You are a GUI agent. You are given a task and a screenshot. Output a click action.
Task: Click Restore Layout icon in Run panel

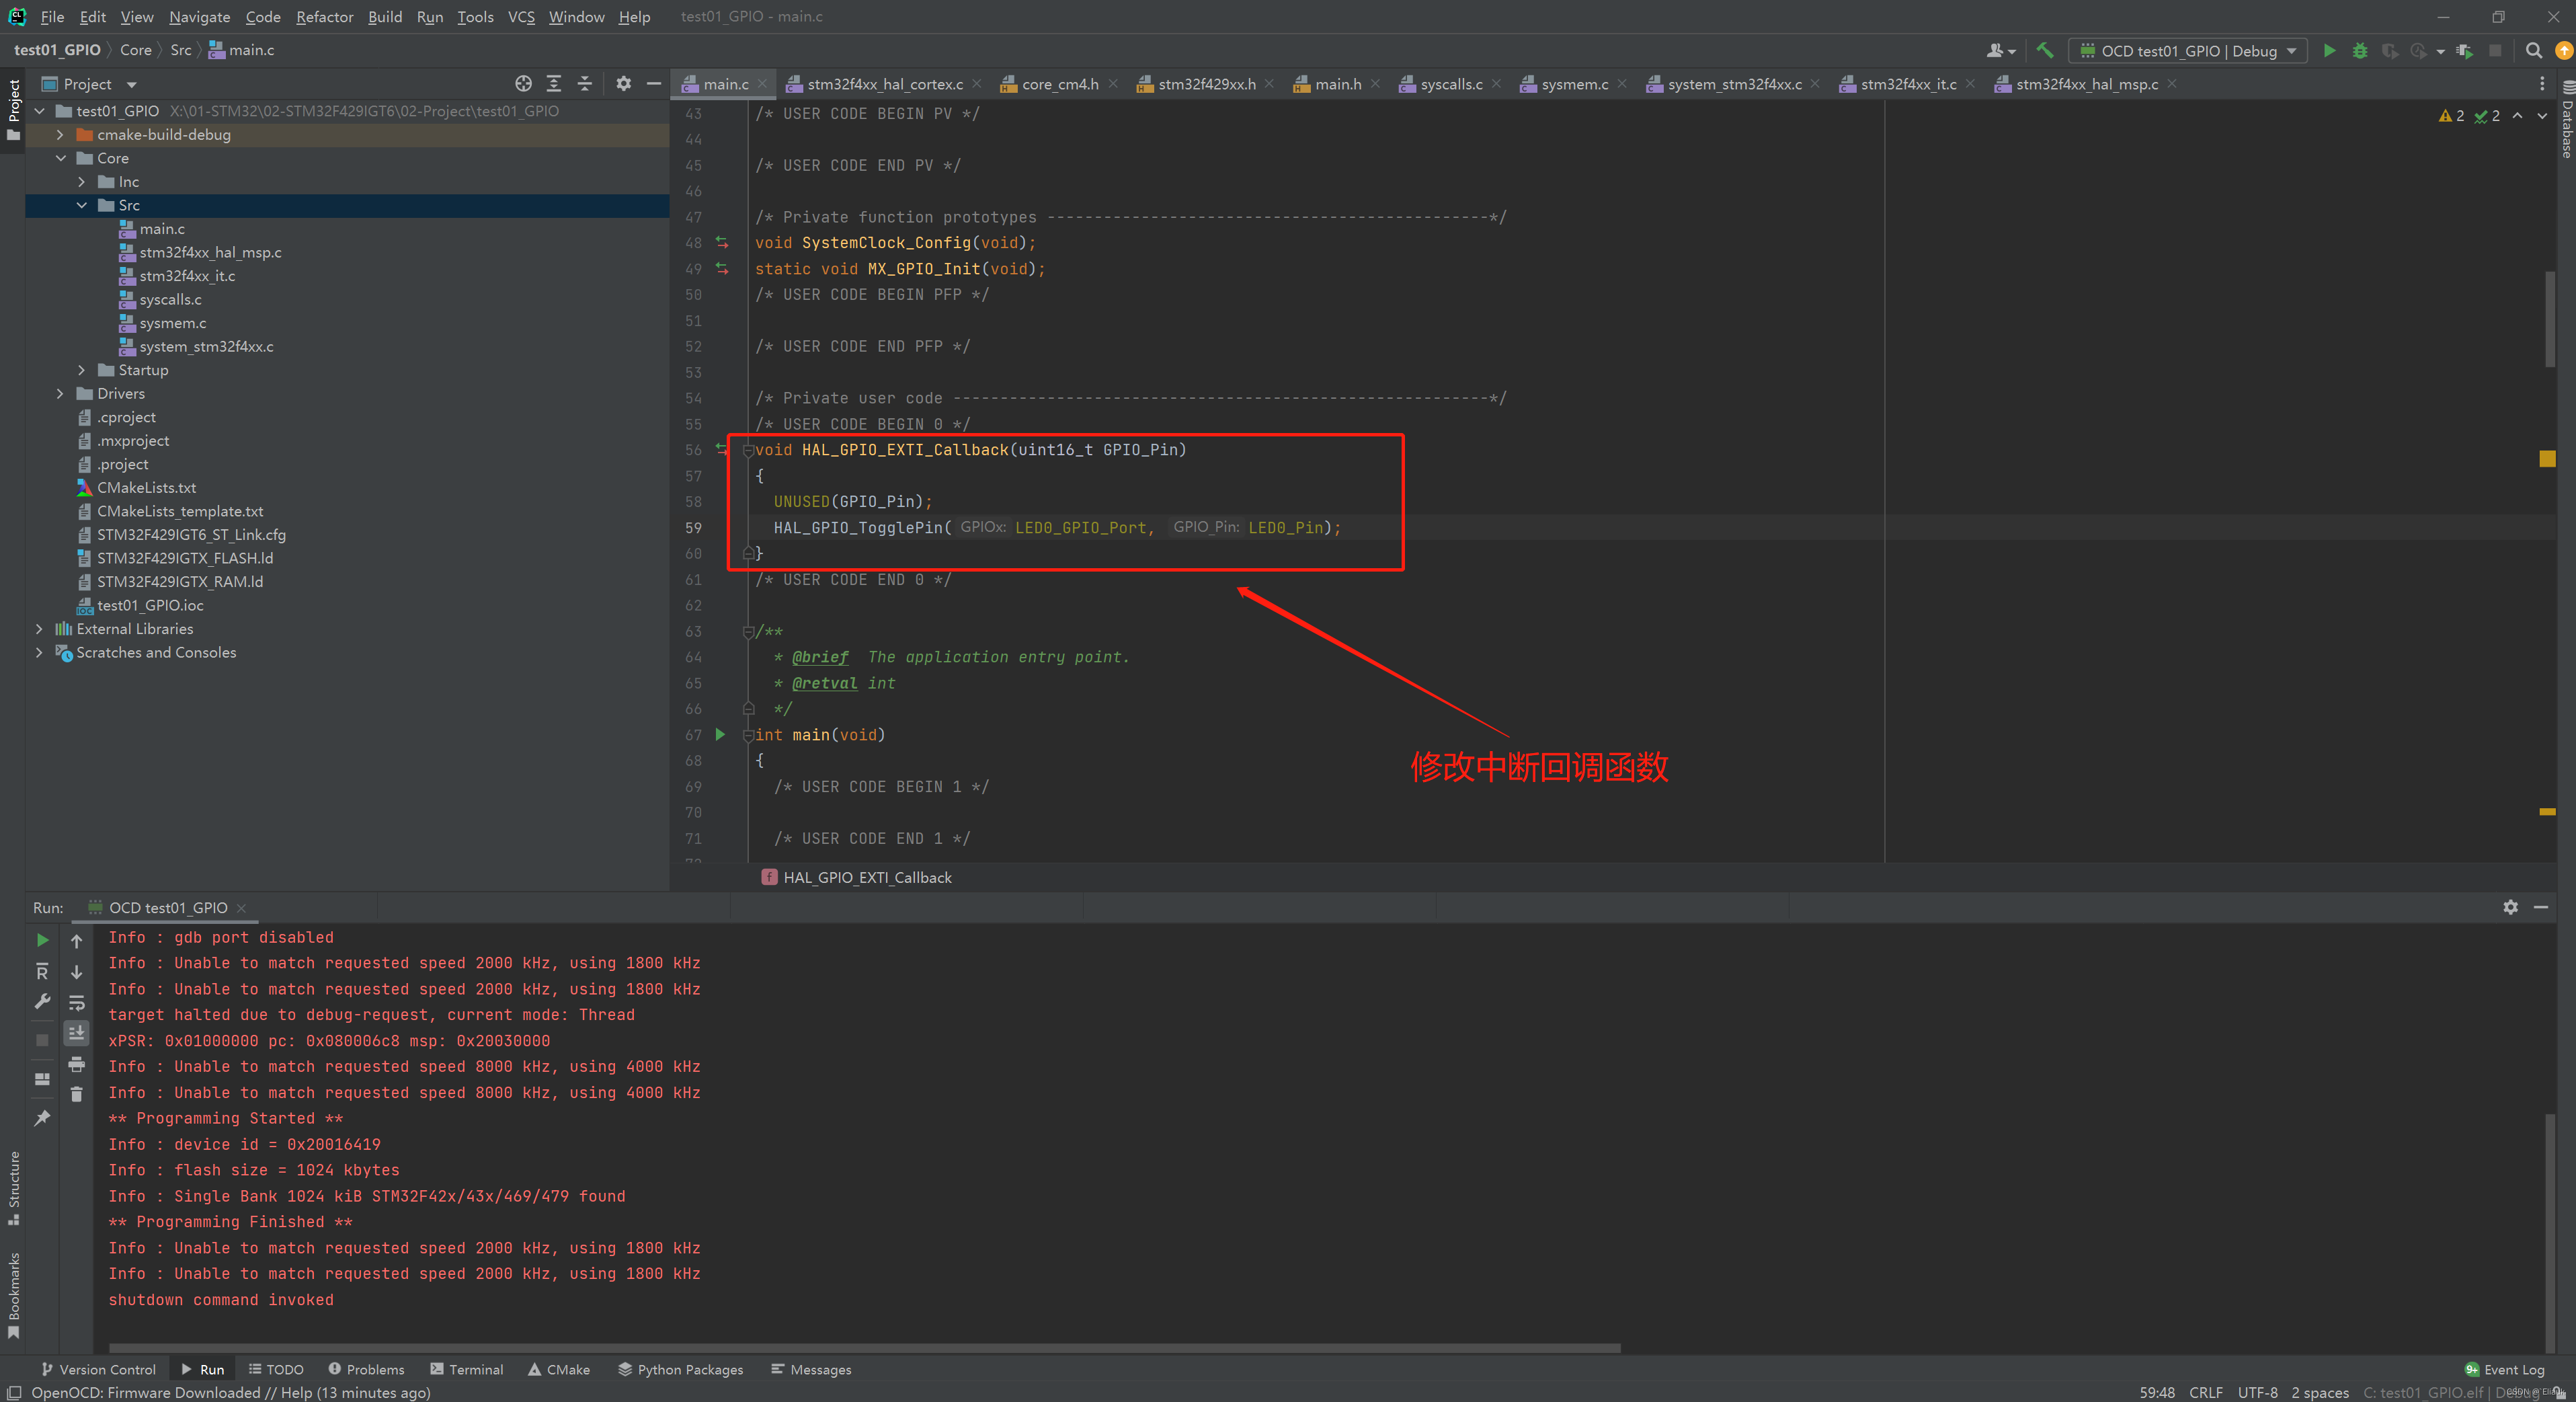tap(42, 1079)
